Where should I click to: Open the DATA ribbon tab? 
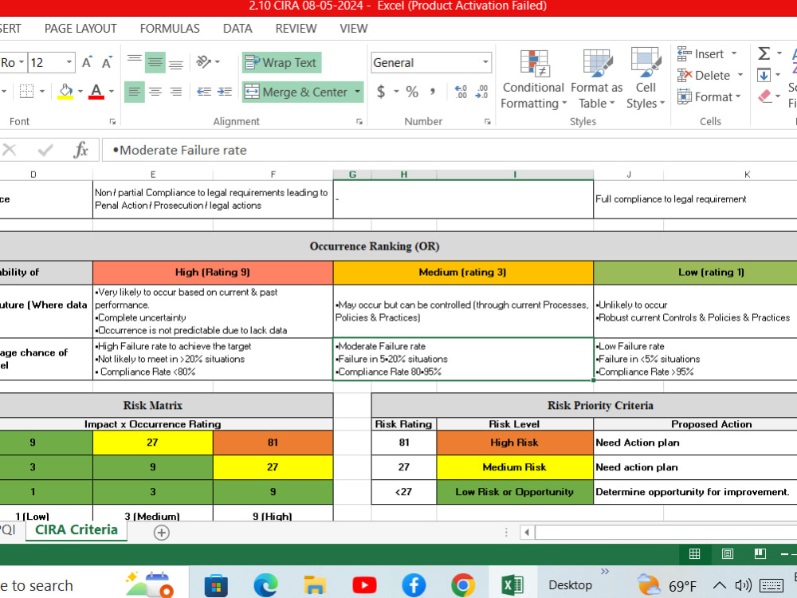(x=238, y=29)
